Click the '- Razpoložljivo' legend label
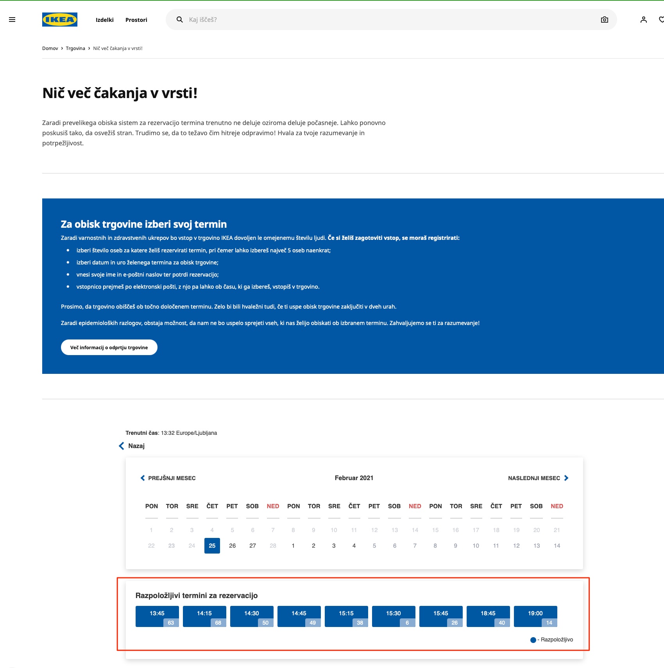664x668 pixels. 555,640
